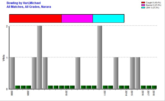The width and height of the screenshot is (165, 101).
Task: Click the 'All Matches, All Grades, Narara' subtitle
Action: (29, 7)
